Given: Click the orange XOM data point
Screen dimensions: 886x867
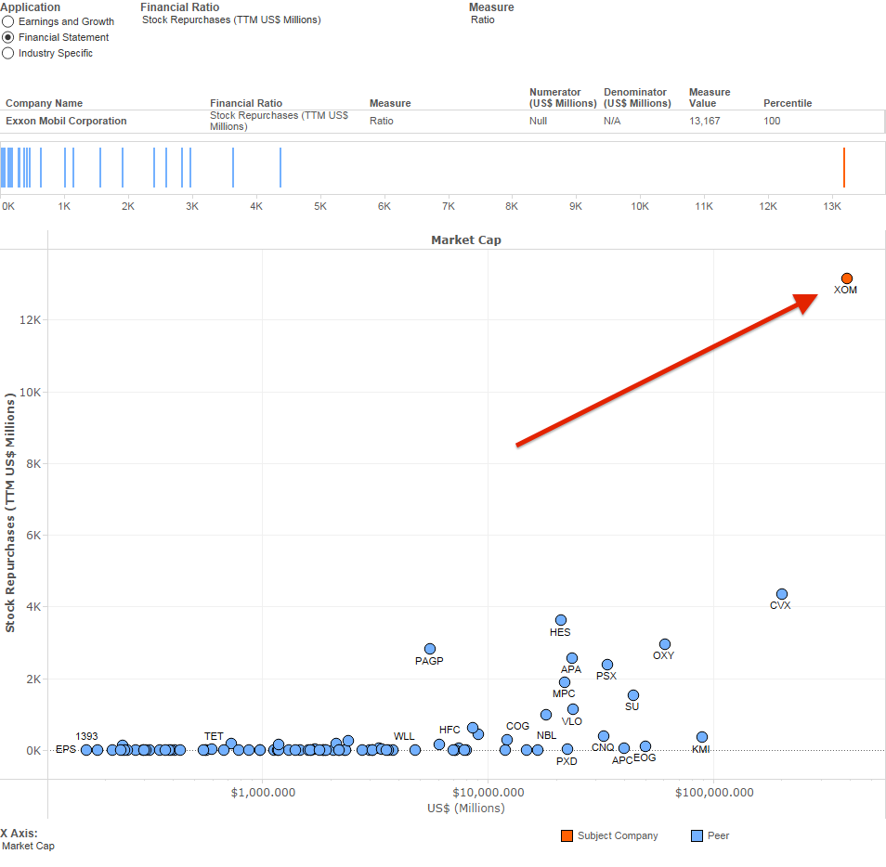Looking at the screenshot, I should tap(846, 278).
